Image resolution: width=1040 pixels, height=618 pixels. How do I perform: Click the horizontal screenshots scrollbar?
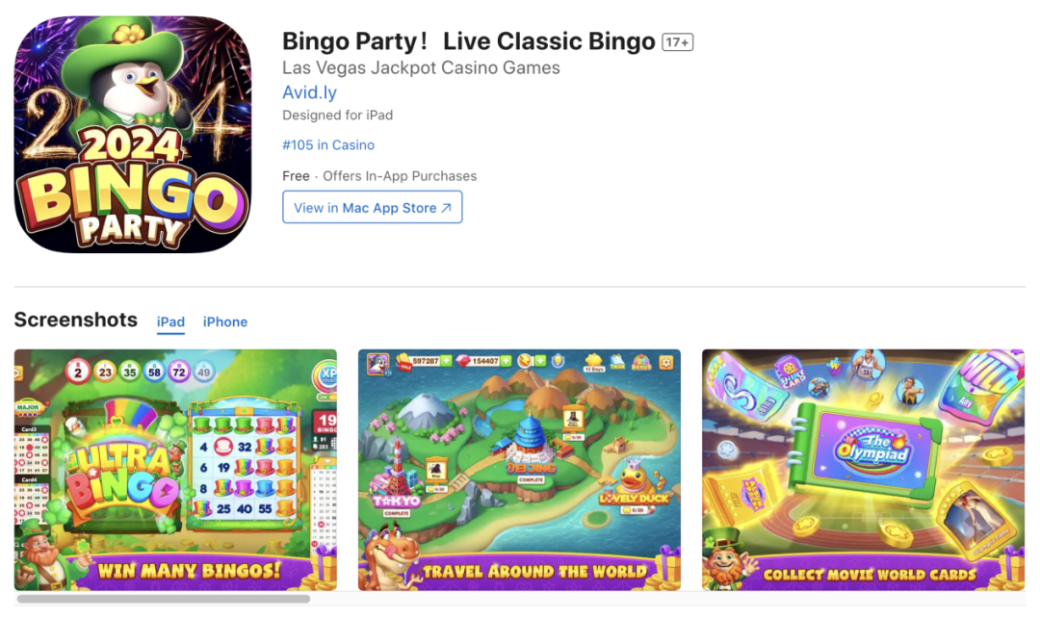[x=163, y=599]
